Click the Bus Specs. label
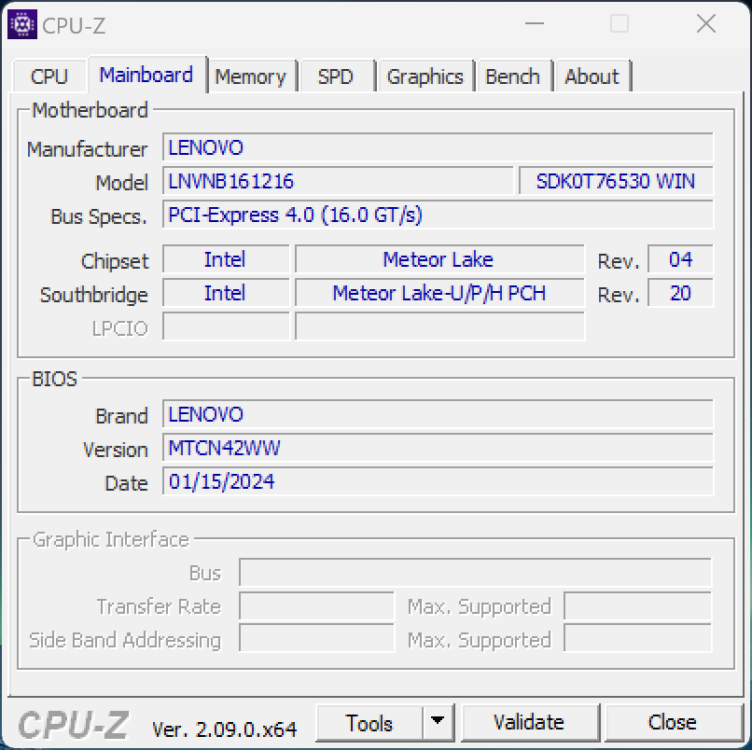752x750 pixels. point(99,216)
